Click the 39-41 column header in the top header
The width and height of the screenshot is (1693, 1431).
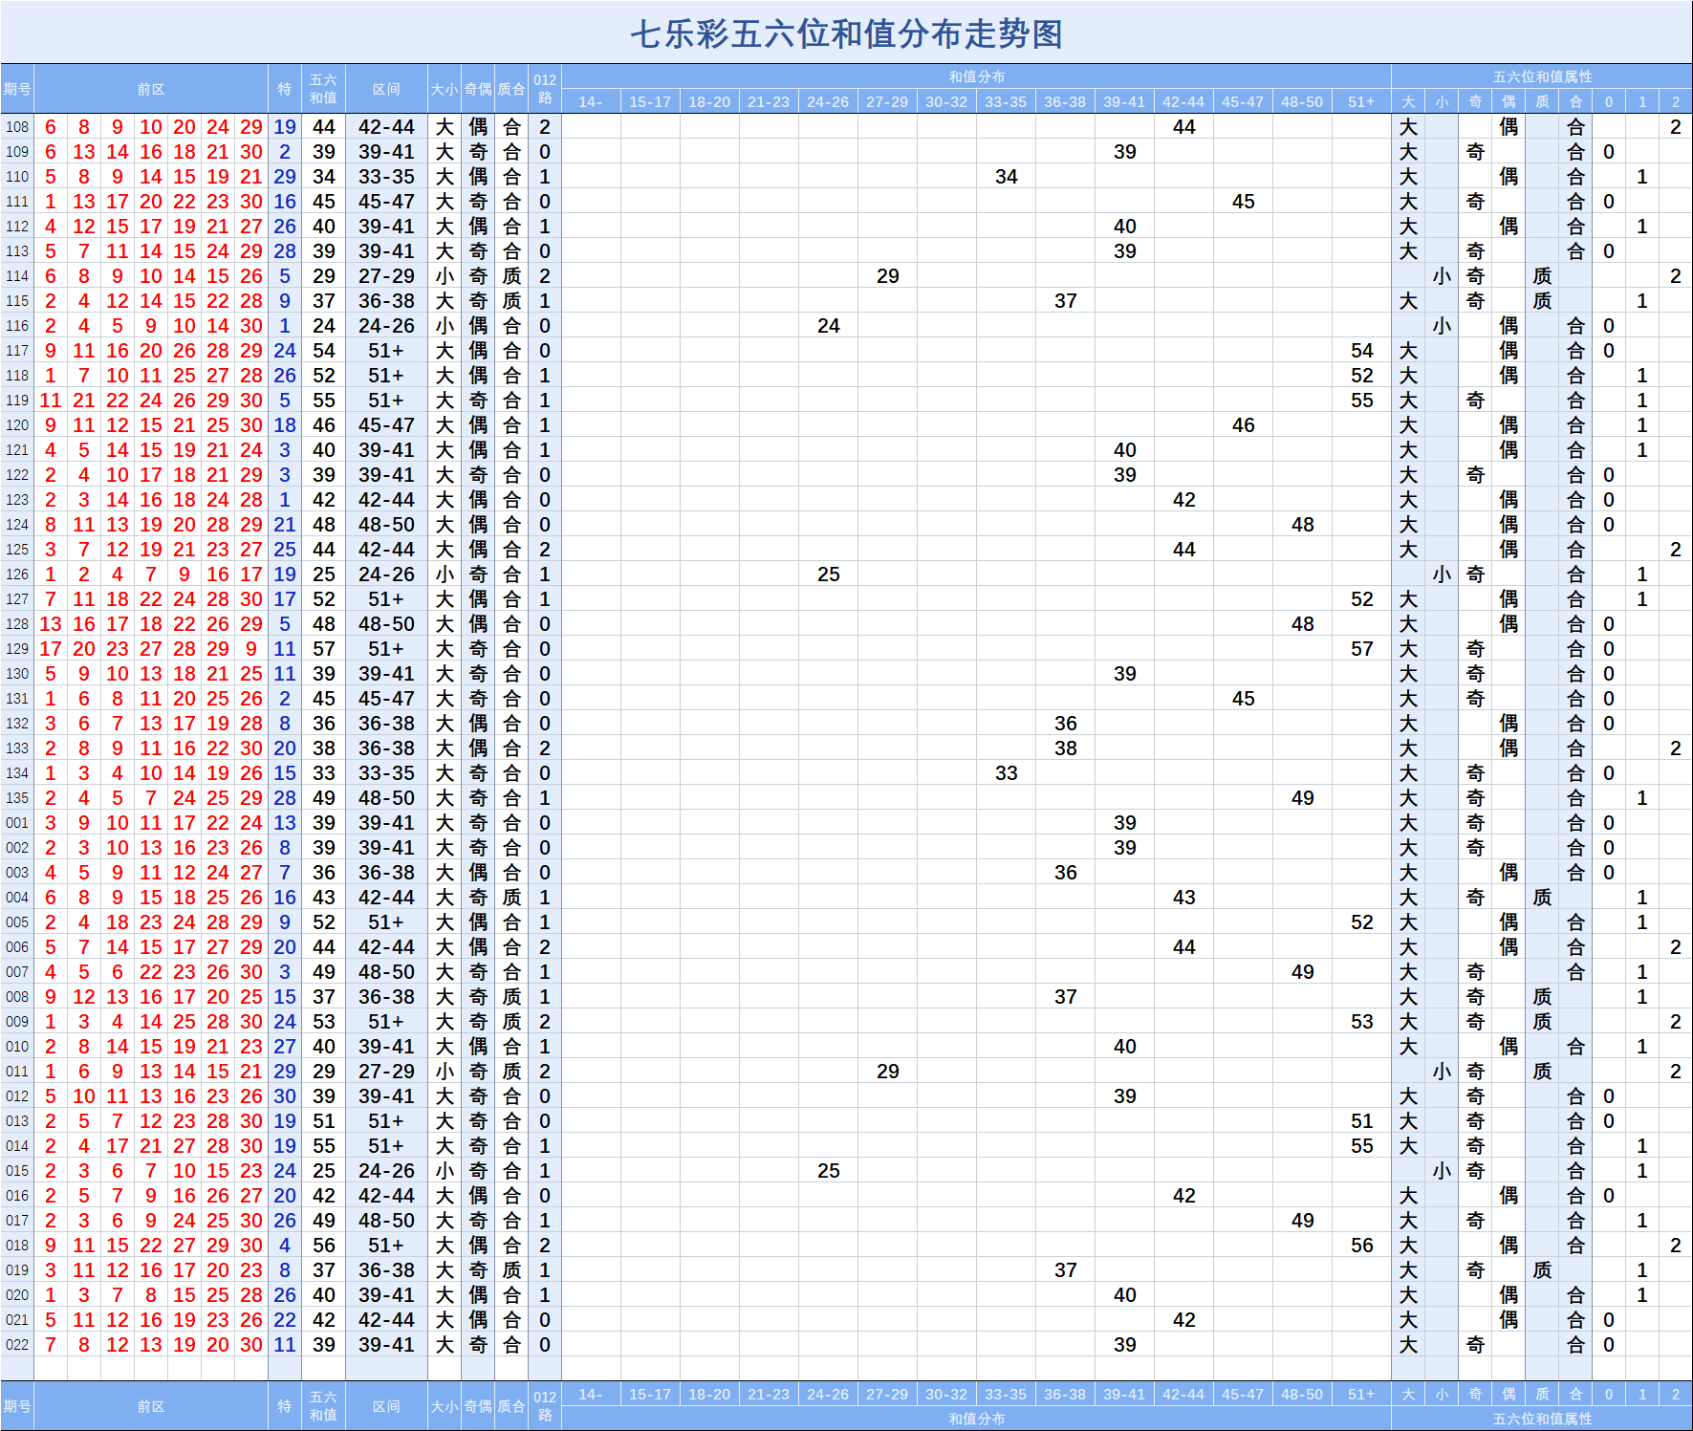click(x=1124, y=101)
